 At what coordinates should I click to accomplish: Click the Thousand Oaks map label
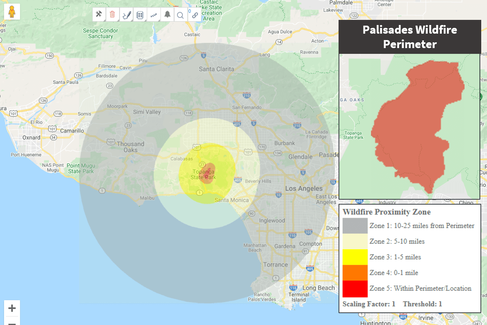coord(130,147)
